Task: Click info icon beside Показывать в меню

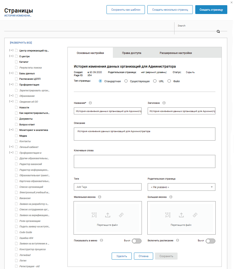Action: (x=102, y=240)
